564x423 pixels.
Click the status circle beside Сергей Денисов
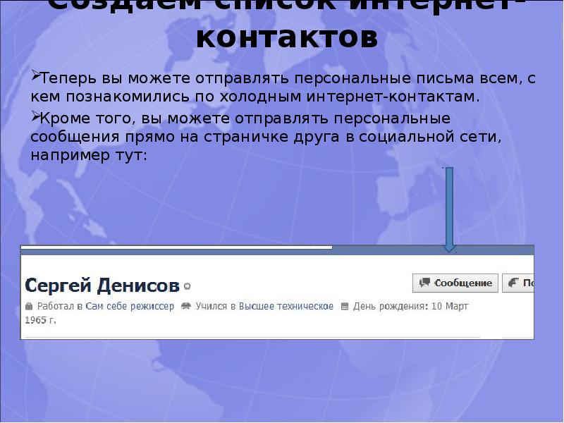point(187,286)
